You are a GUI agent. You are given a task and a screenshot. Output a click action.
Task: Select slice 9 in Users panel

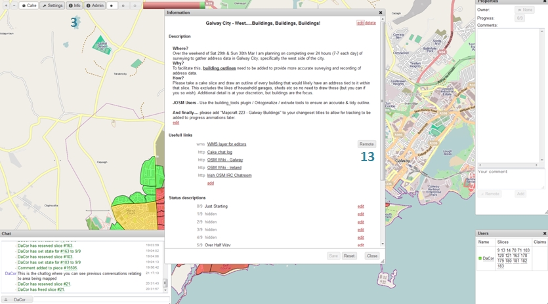tap(498, 250)
